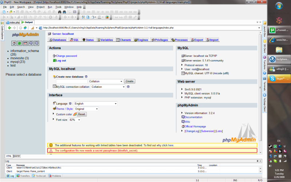Click the page vertical scrollbar
This screenshot has height=182, width=291.
260,87
